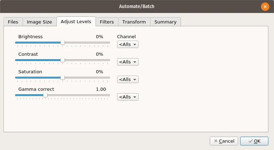The image size is (274, 150).
Task: Click the Cancel button
Action: [224, 141]
